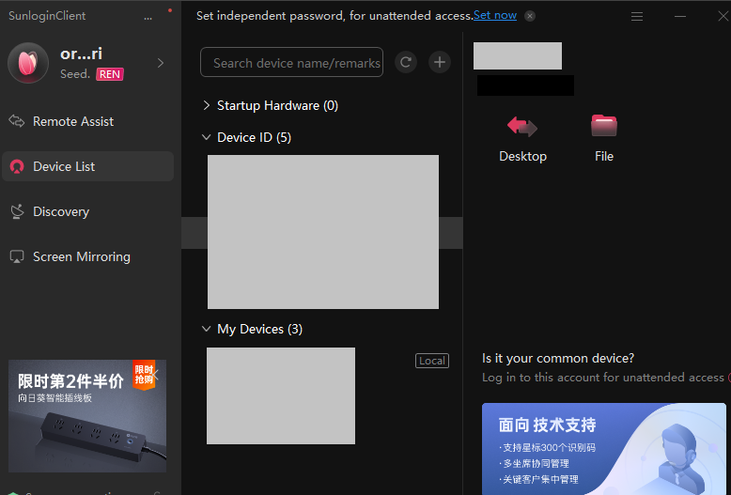This screenshot has width=731, height=495.
Task: Add a new device with plus button
Action: coord(440,62)
